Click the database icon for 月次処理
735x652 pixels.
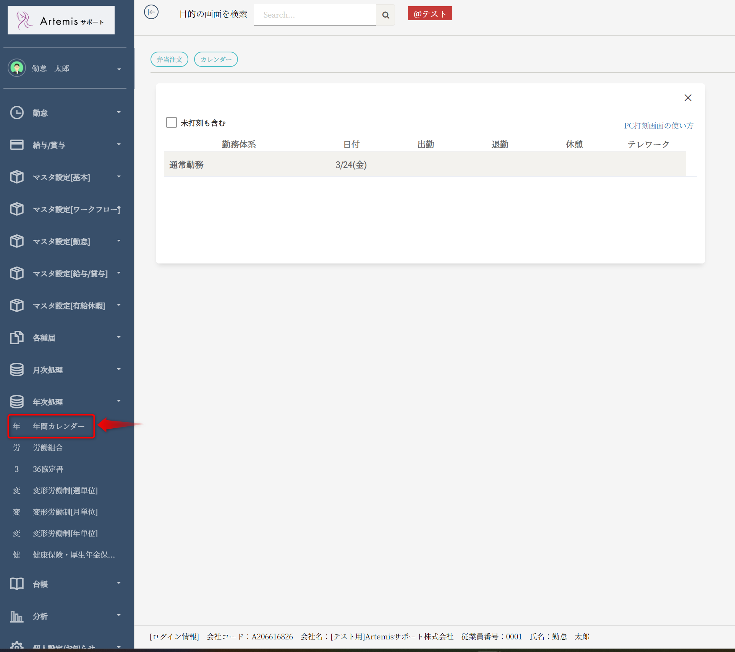coord(17,370)
